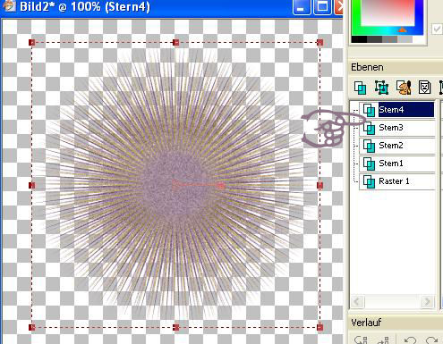Select the Stern3 layer
This screenshot has height=344, width=443.
[396, 128]
